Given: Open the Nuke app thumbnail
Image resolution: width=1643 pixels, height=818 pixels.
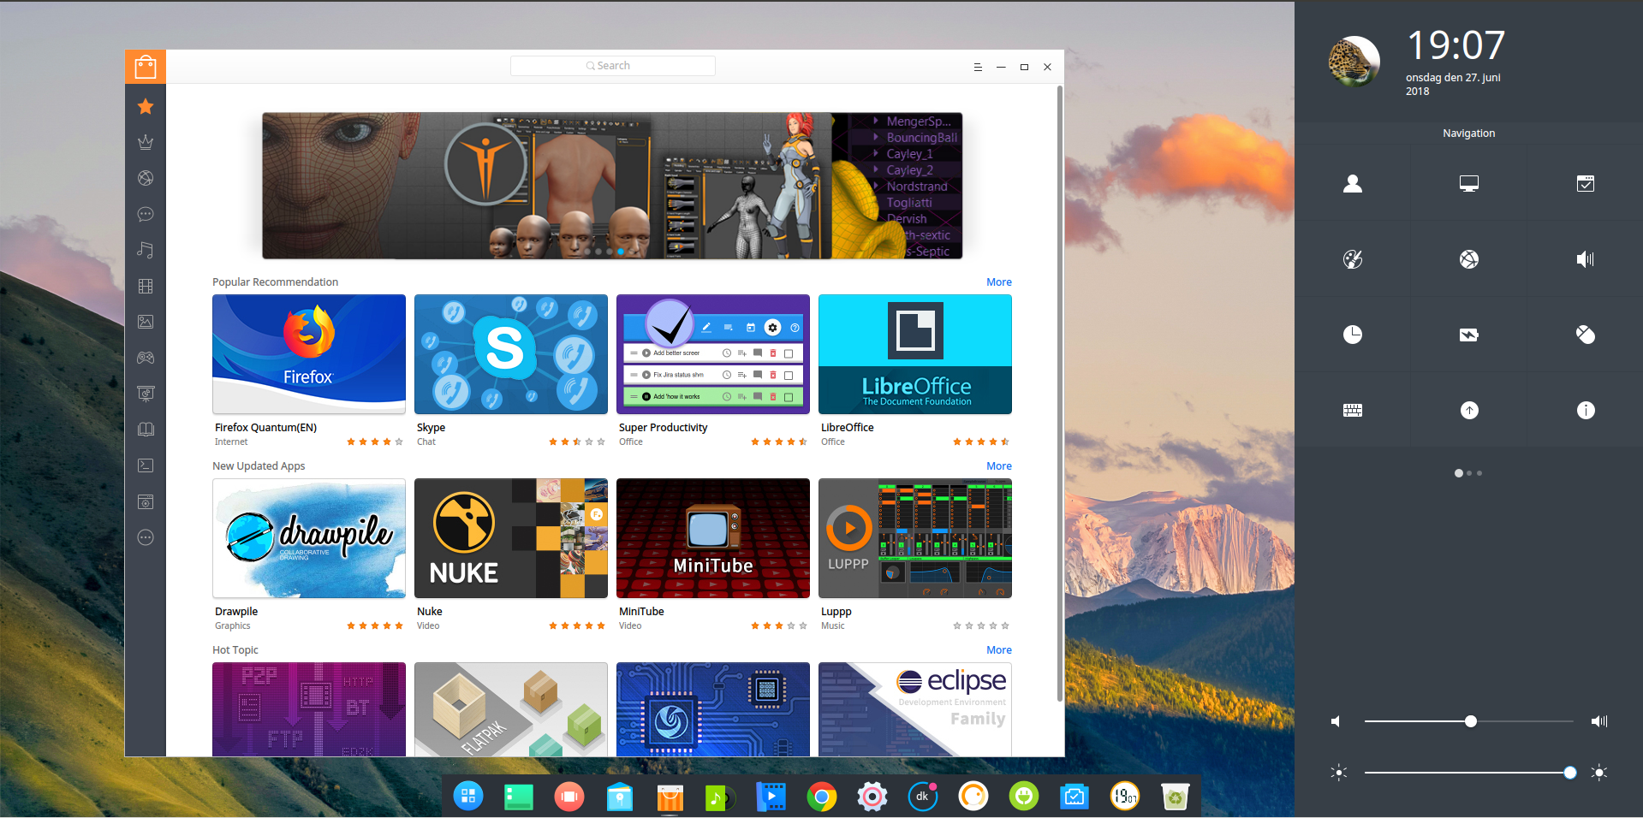Looking at the screenshot, I should pyautogui.click(x=511, y=538).
